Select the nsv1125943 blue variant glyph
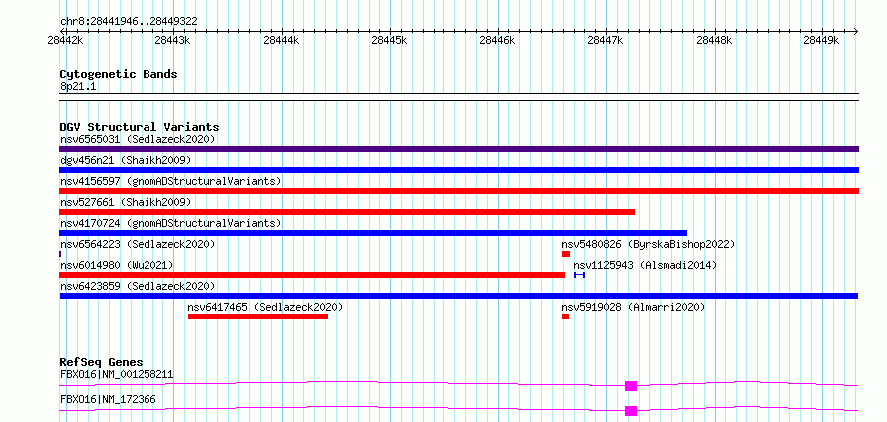This screenshot has height=422, width=887. coord(579,275)
